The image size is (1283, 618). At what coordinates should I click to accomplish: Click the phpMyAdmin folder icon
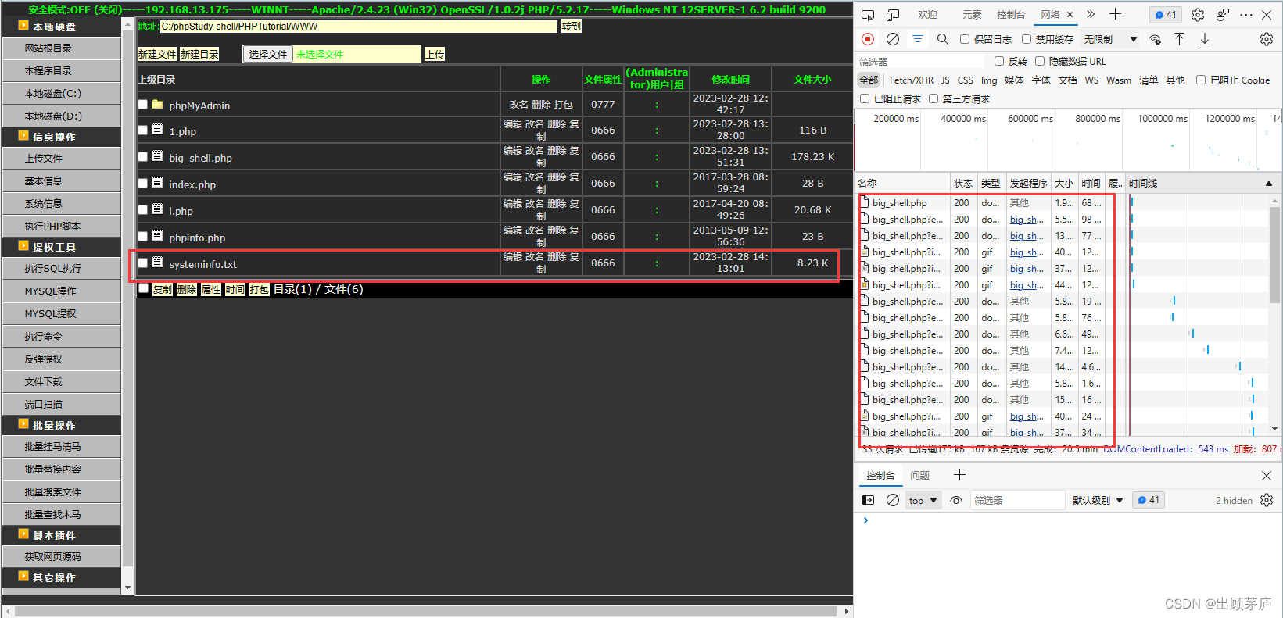point(157,104)
